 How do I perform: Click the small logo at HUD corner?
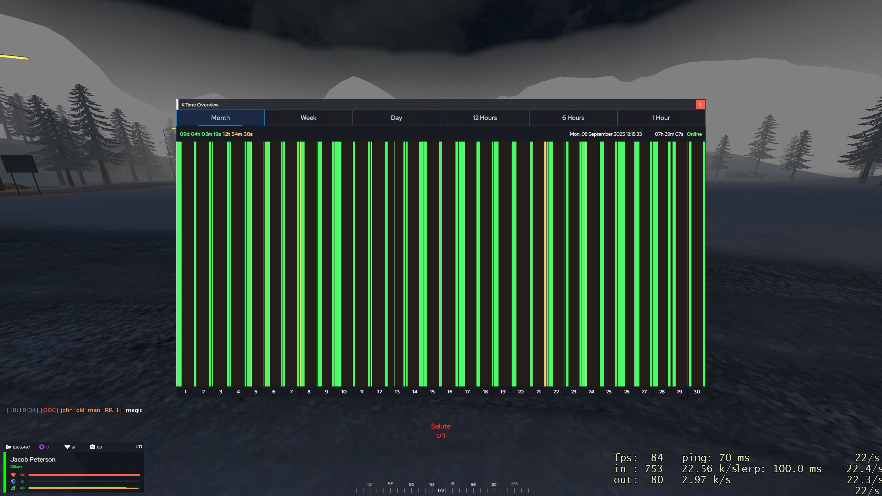[x=139, y=447]
